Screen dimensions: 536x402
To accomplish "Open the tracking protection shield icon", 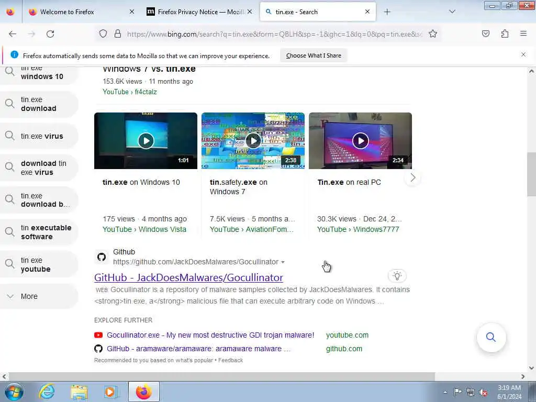I will tap(103, 34).
